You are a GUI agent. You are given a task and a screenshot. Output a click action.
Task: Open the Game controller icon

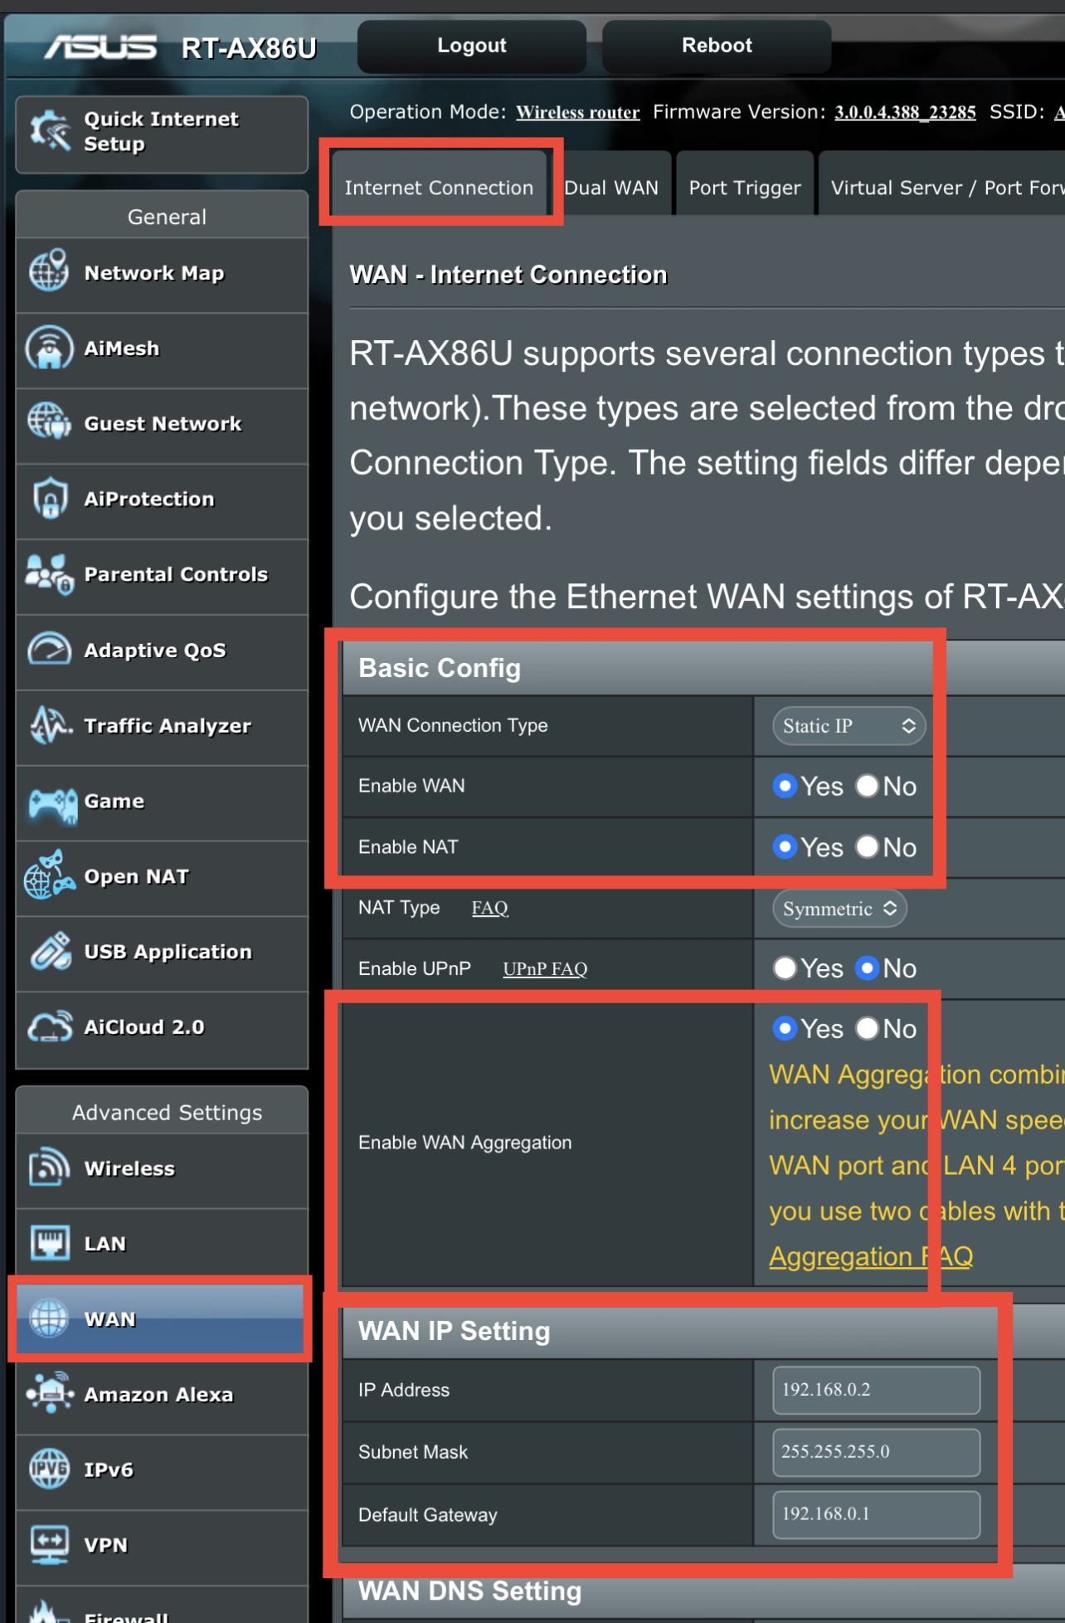point(51,802)
